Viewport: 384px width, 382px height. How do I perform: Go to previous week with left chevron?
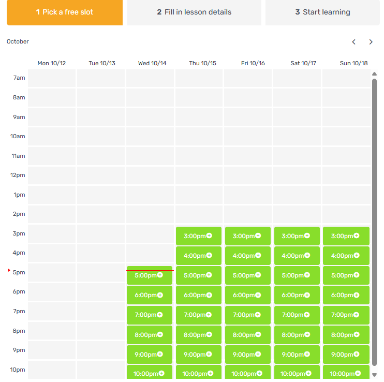pos(353,42)
